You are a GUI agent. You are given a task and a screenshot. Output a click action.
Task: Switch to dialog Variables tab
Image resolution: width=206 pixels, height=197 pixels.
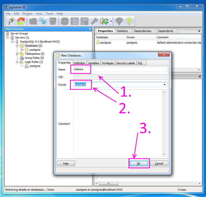coord(94,63)
